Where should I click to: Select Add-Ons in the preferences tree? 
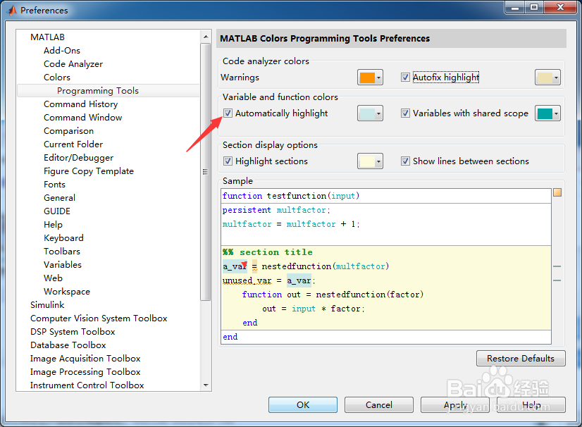61,51
